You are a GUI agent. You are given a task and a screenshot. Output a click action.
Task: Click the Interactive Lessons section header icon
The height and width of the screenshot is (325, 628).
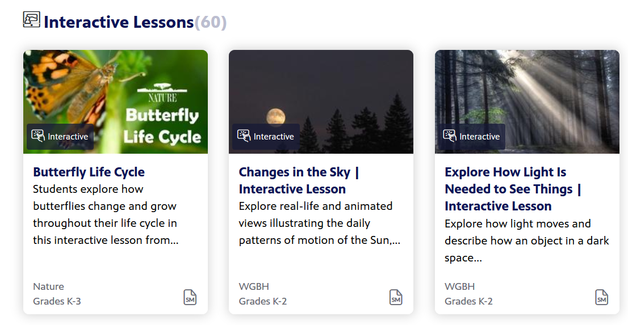click(32, 20)
